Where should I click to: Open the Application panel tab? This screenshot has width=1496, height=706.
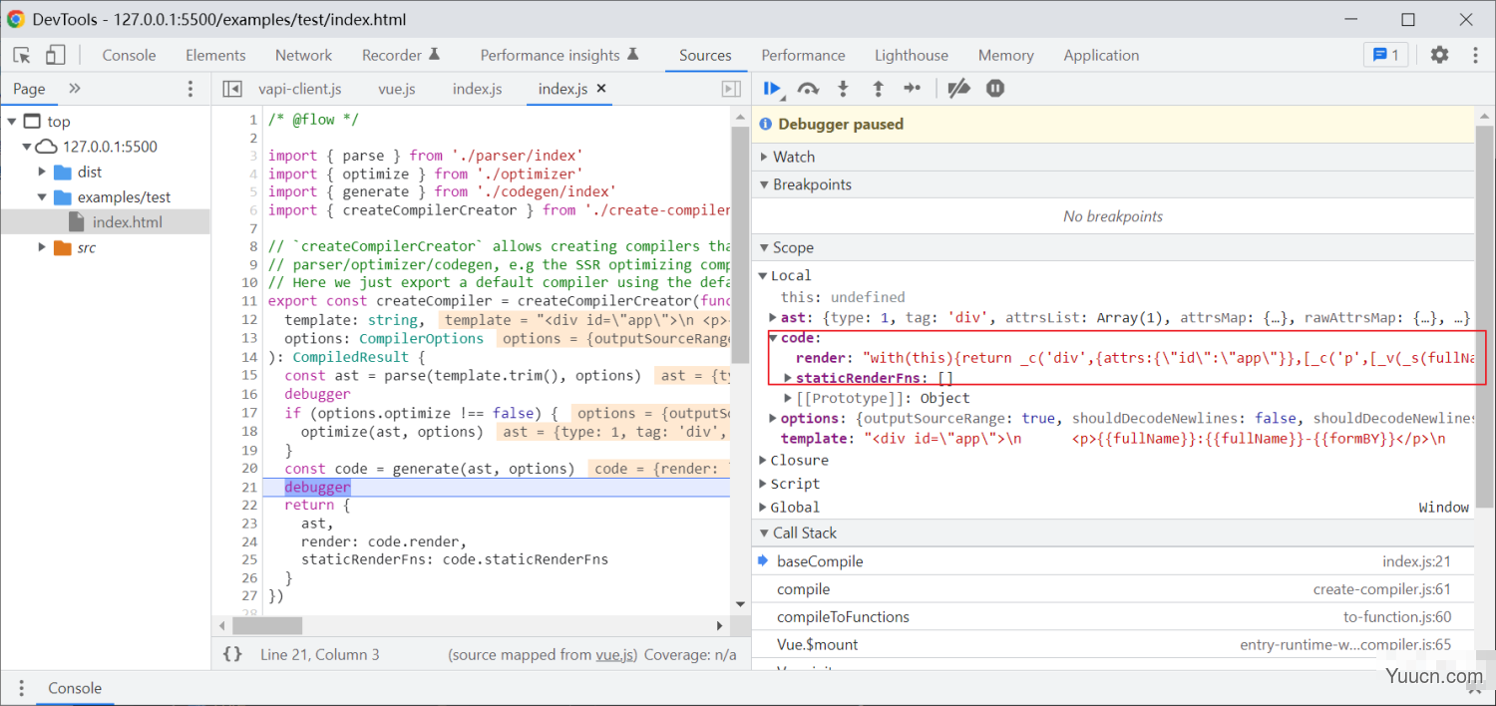[x=1101, y=55]
